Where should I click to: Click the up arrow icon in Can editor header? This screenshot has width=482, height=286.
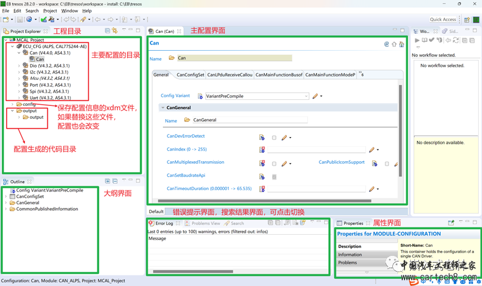pos(394,44)
